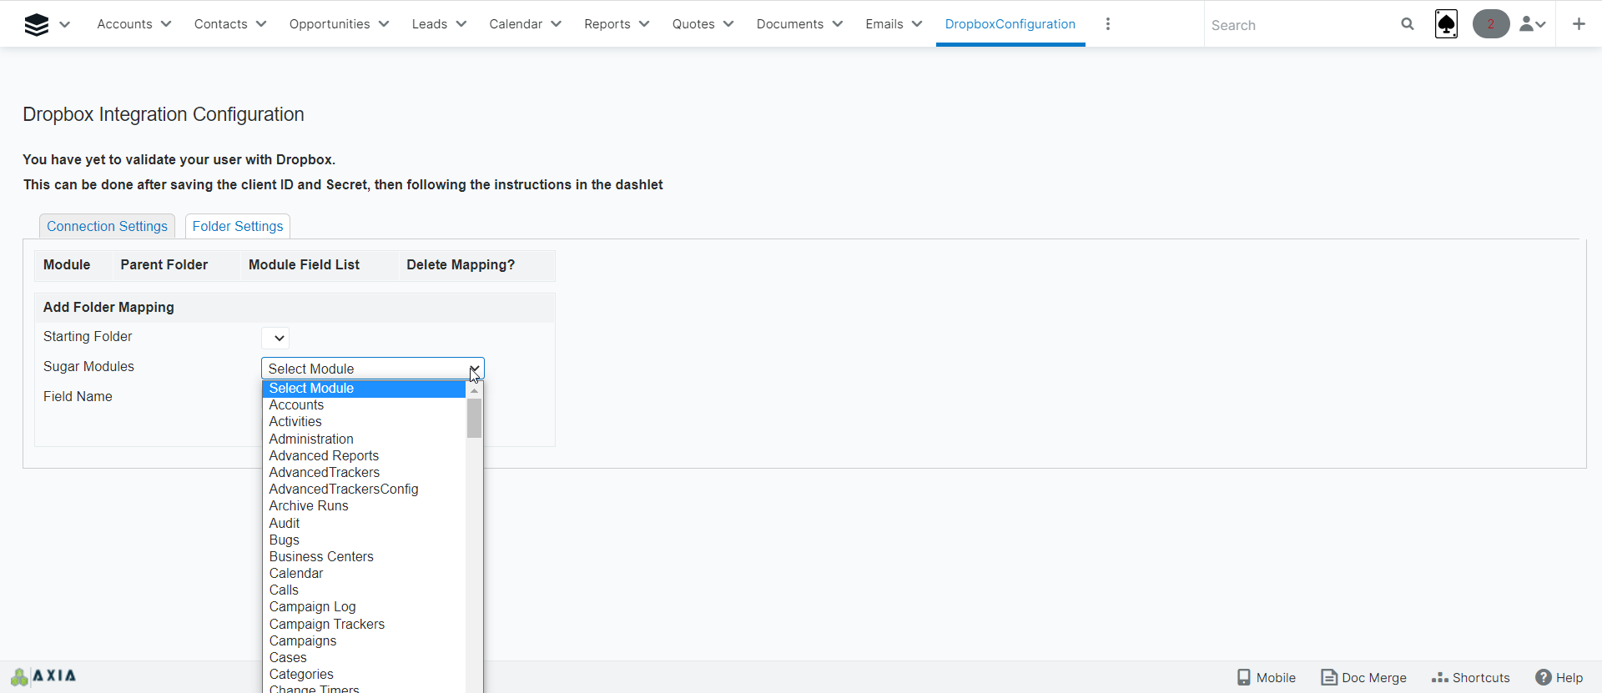Open notifications badge showing 2

[x=1491, y=24]
